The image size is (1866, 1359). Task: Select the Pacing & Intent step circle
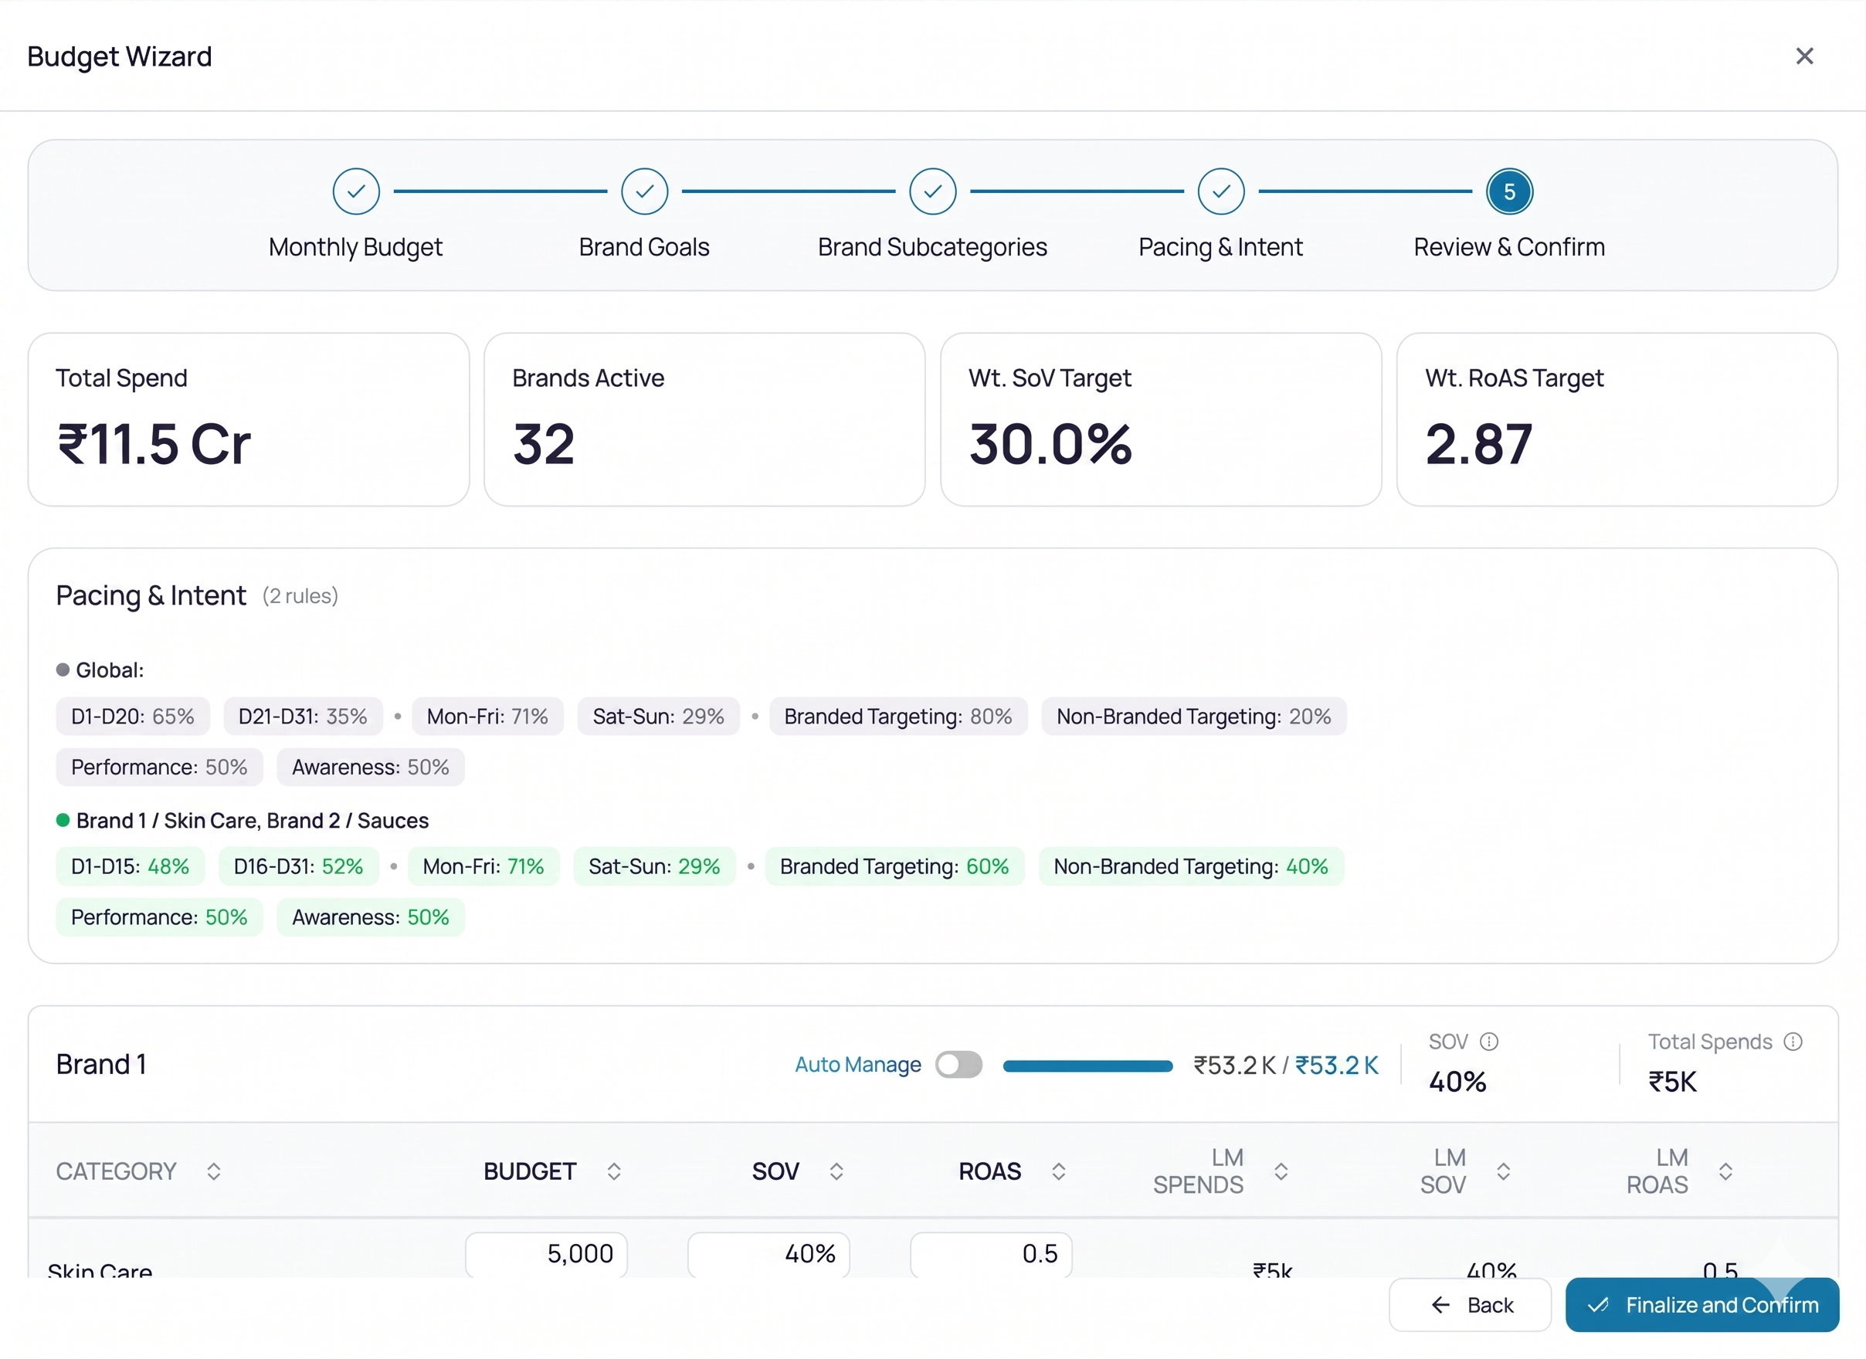[x=1220, y=191]
